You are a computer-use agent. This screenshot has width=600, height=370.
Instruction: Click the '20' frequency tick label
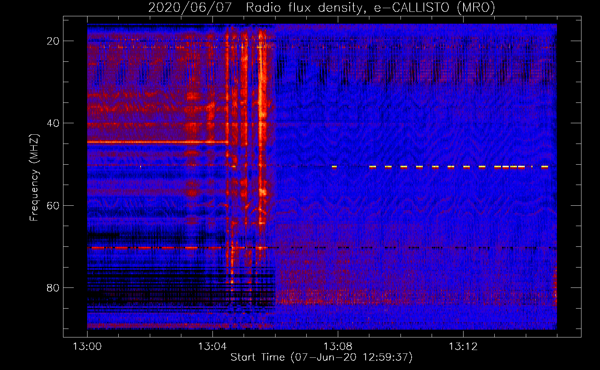click(x=53, y=41)
